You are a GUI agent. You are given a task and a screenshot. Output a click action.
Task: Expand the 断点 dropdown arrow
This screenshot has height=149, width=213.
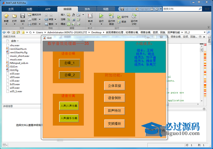coord(91,24)
